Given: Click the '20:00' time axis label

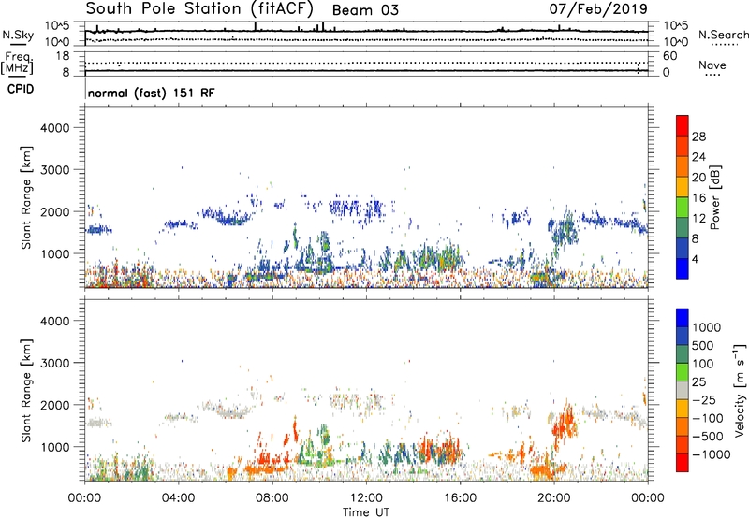Looking at the screenshot, I should [554, 498].
